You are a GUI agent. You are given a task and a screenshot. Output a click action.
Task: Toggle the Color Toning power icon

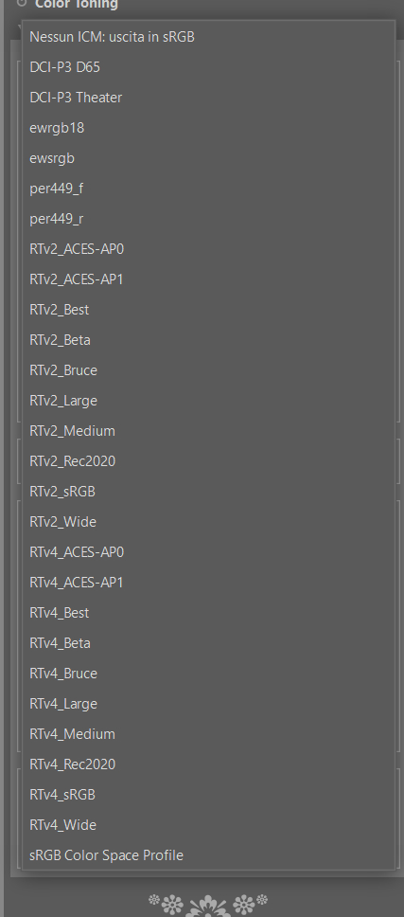[x=22, y=3]
